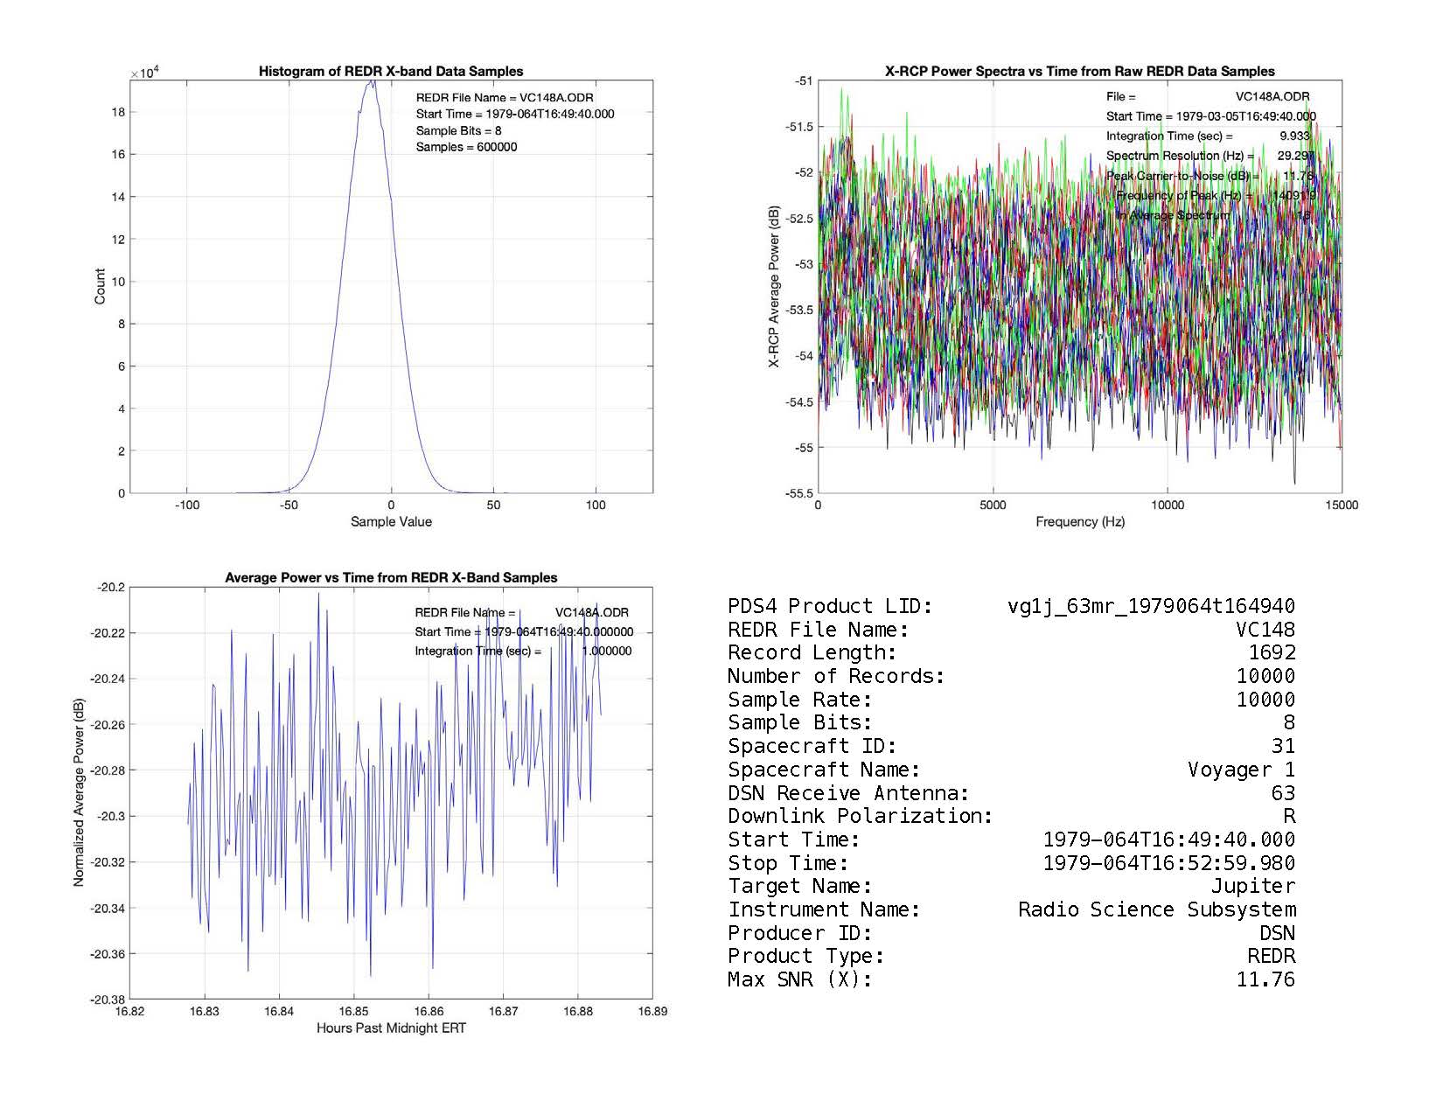The width and height of the screenshot is (1443, 1115).
Task: Click the Normalized Average Power (dB) axis label
Action: pos(79,792)
